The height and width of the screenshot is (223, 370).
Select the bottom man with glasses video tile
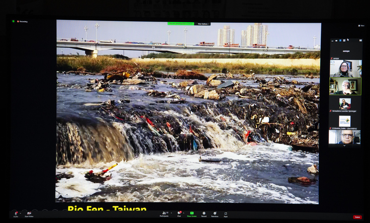(x=345, y=137)
